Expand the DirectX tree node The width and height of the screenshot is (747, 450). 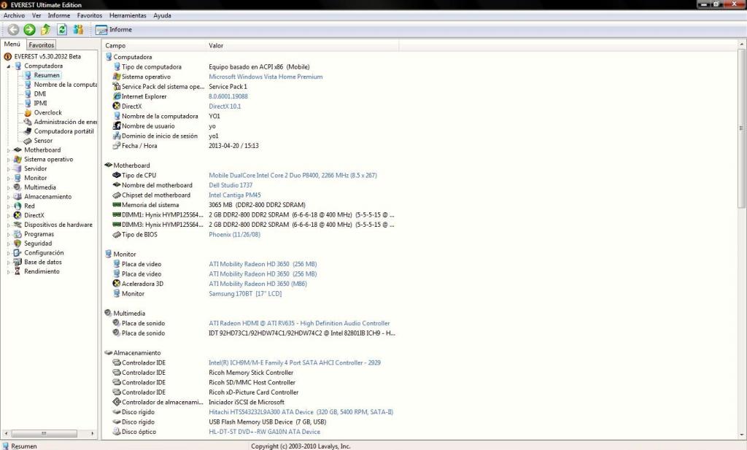coord(8,215)
